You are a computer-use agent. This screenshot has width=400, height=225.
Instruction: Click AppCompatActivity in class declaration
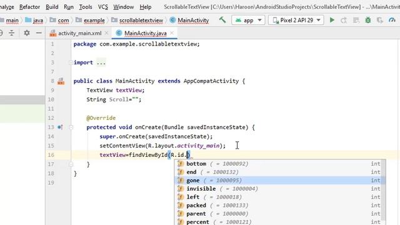[x=211, y=81]
